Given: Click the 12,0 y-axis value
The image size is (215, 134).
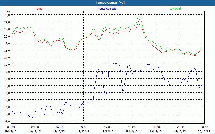Looking at the screenshot, I should (7, 65).
